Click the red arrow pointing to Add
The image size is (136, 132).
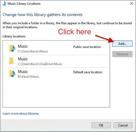[x=104, y=39]
